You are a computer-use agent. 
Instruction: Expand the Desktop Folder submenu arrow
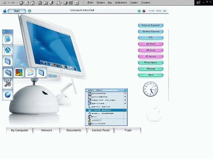(x=125, y=100)
